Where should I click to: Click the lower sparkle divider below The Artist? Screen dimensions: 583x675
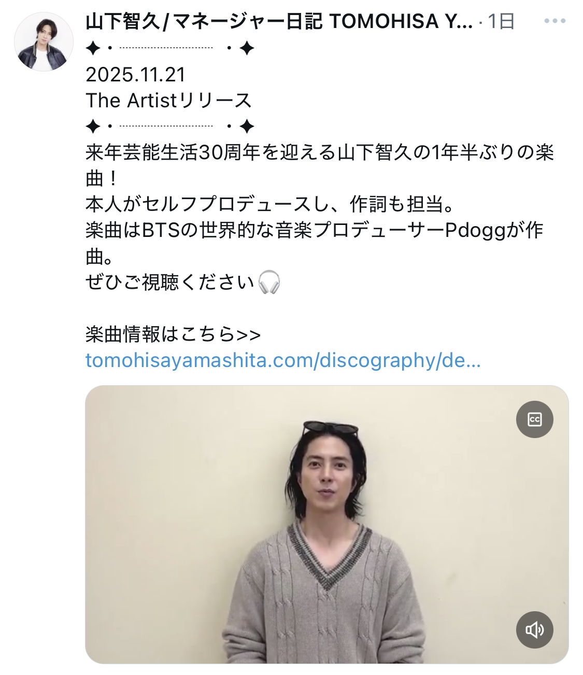pos(170,126)
